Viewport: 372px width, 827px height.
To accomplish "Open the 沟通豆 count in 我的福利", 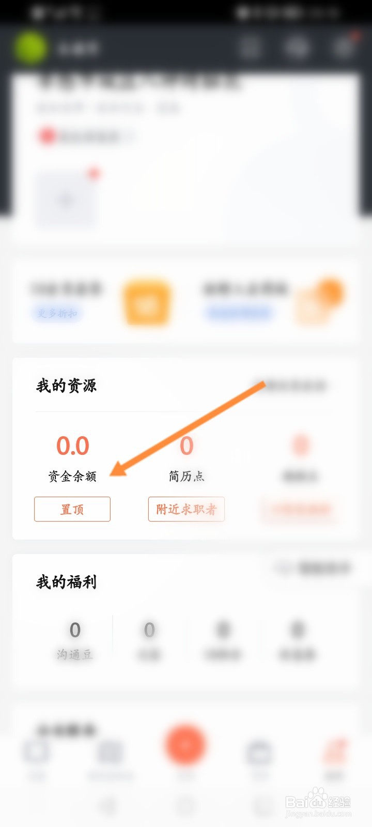I will click(75, 641).
